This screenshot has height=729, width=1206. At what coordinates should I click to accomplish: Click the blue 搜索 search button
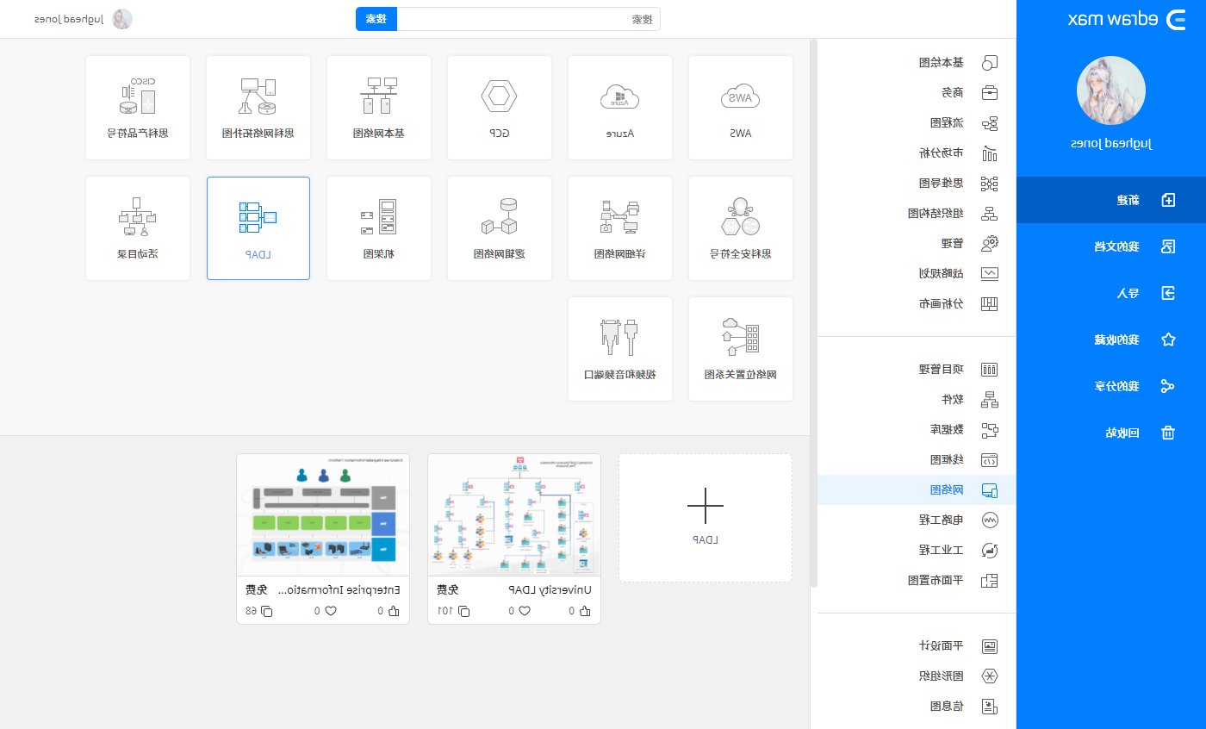[x=376, y=19]
